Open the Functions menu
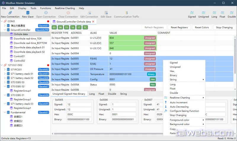The width and height of the screenshot is (237, 141). pos(45,8)
